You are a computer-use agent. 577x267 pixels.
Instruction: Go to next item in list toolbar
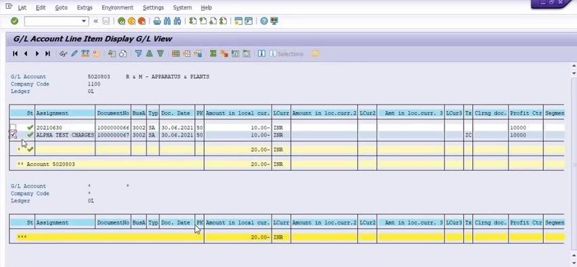(x=36, y=54)
